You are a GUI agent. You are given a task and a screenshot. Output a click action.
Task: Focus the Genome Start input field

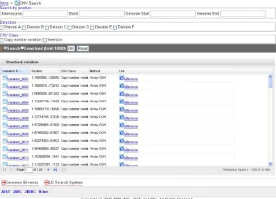pos(173,14)
